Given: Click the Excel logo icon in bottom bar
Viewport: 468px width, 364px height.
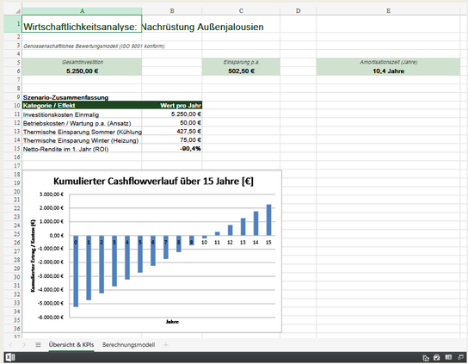Looking at the screenshot, I should pos(9,357).
